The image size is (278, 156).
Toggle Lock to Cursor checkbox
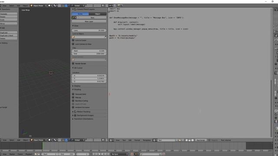73,40
